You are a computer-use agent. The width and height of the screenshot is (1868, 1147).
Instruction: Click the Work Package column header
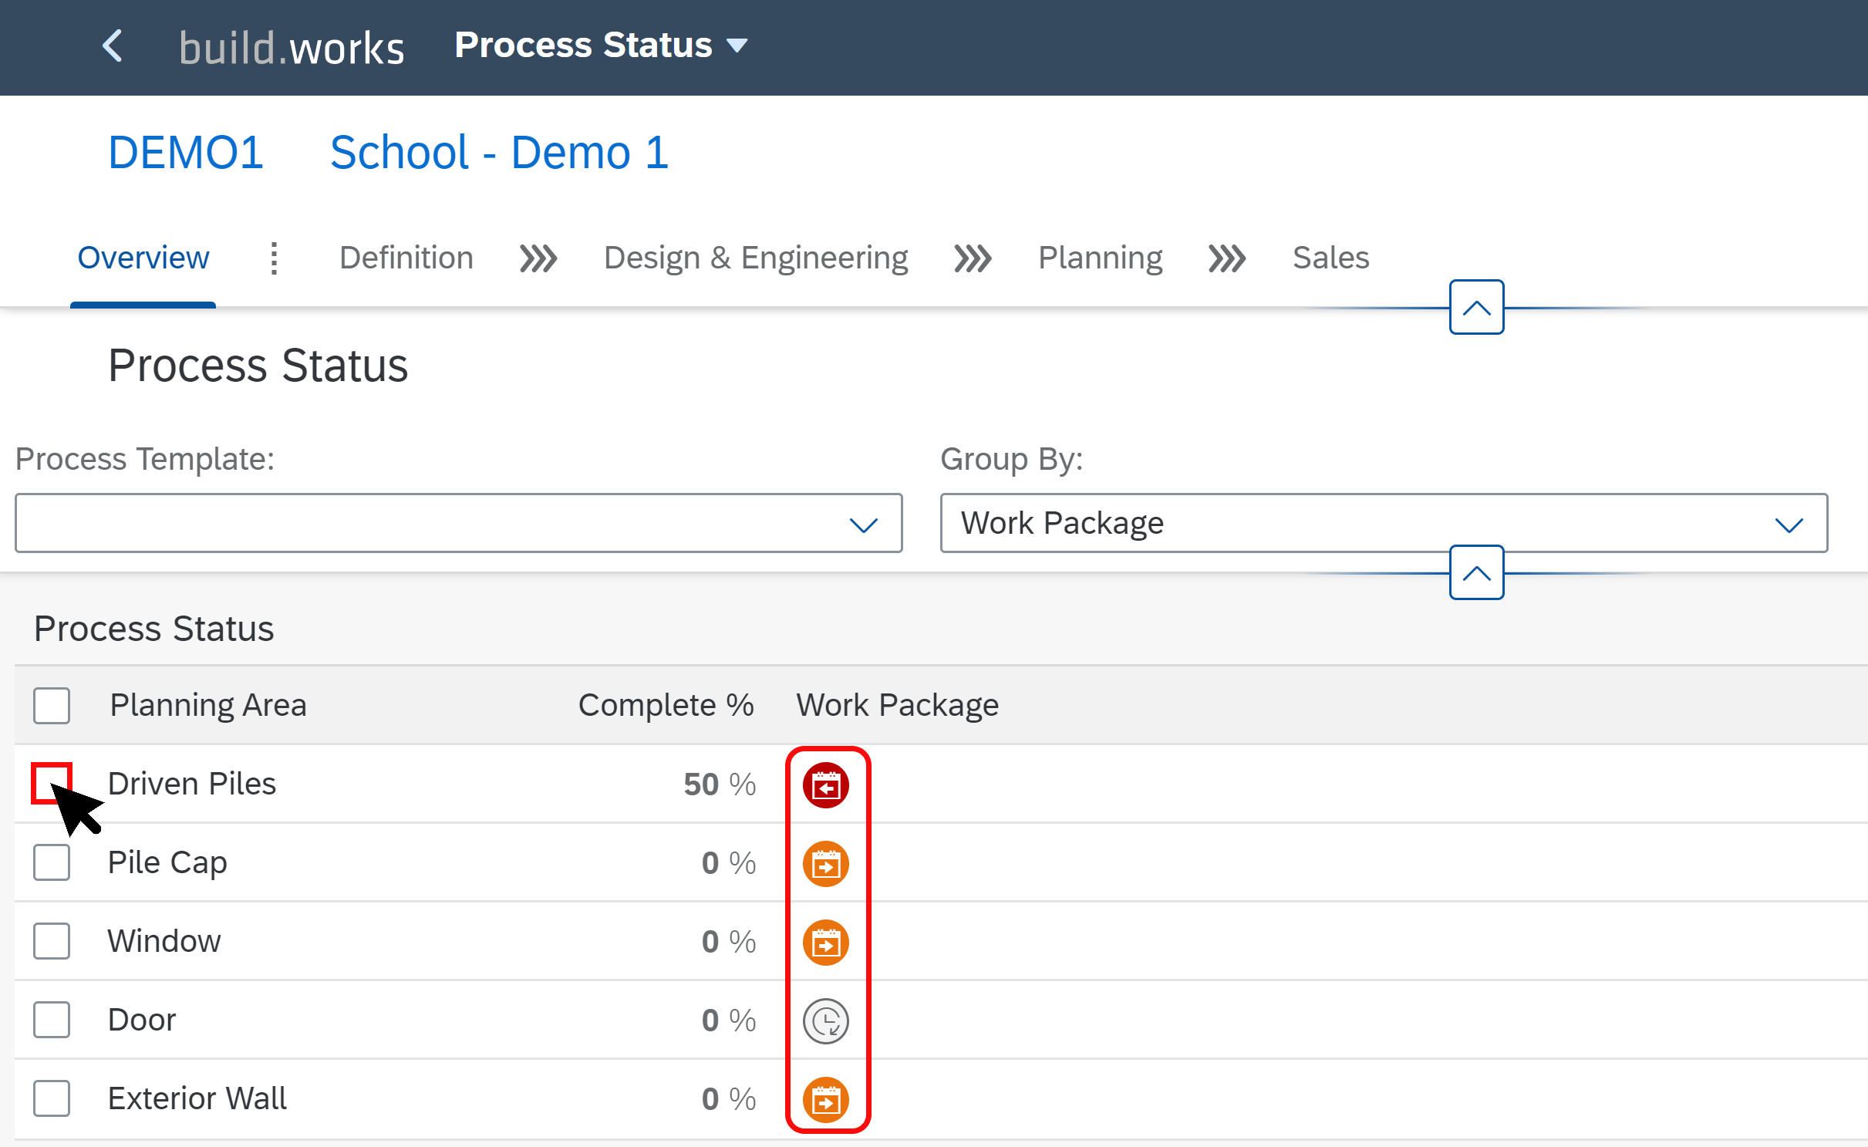coord(898,706)
